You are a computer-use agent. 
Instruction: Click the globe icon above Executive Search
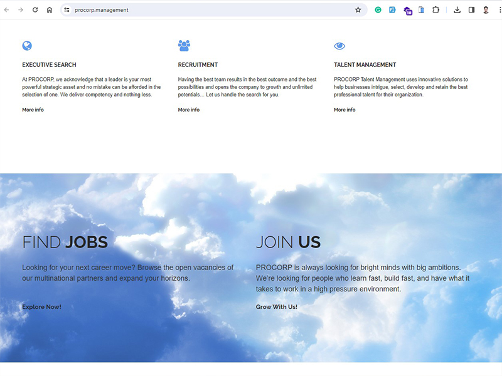[x=27, y=46]
